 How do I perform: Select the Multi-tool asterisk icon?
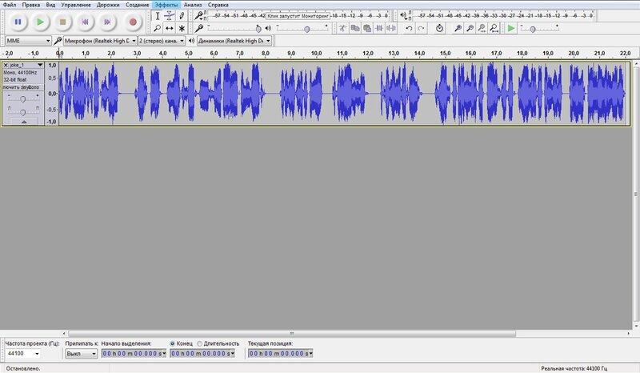point(182,28)
